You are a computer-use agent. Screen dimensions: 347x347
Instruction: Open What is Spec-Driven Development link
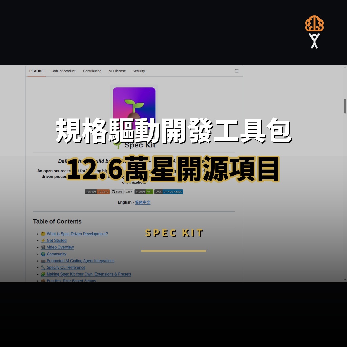[x=74, y=234]
